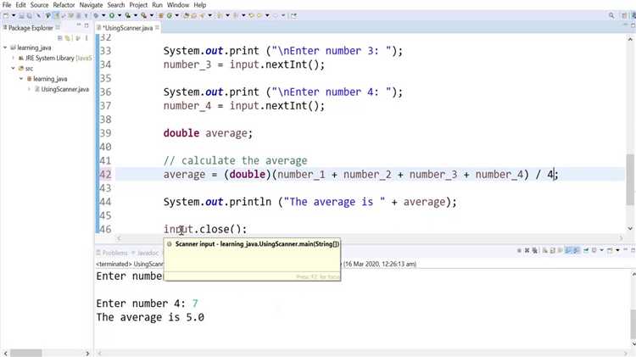The width and height of the screenshot is (636, 357).
Task: Click Display Selected Console monitor icon
Action: pos(594,250)
